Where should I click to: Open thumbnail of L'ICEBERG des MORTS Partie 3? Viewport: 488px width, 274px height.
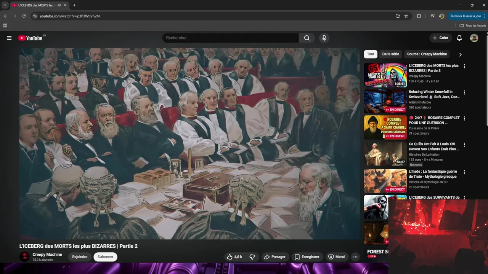point(385,75)
